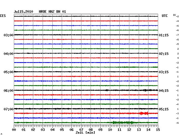Click the CES time zone label

(x=3, y=16)
